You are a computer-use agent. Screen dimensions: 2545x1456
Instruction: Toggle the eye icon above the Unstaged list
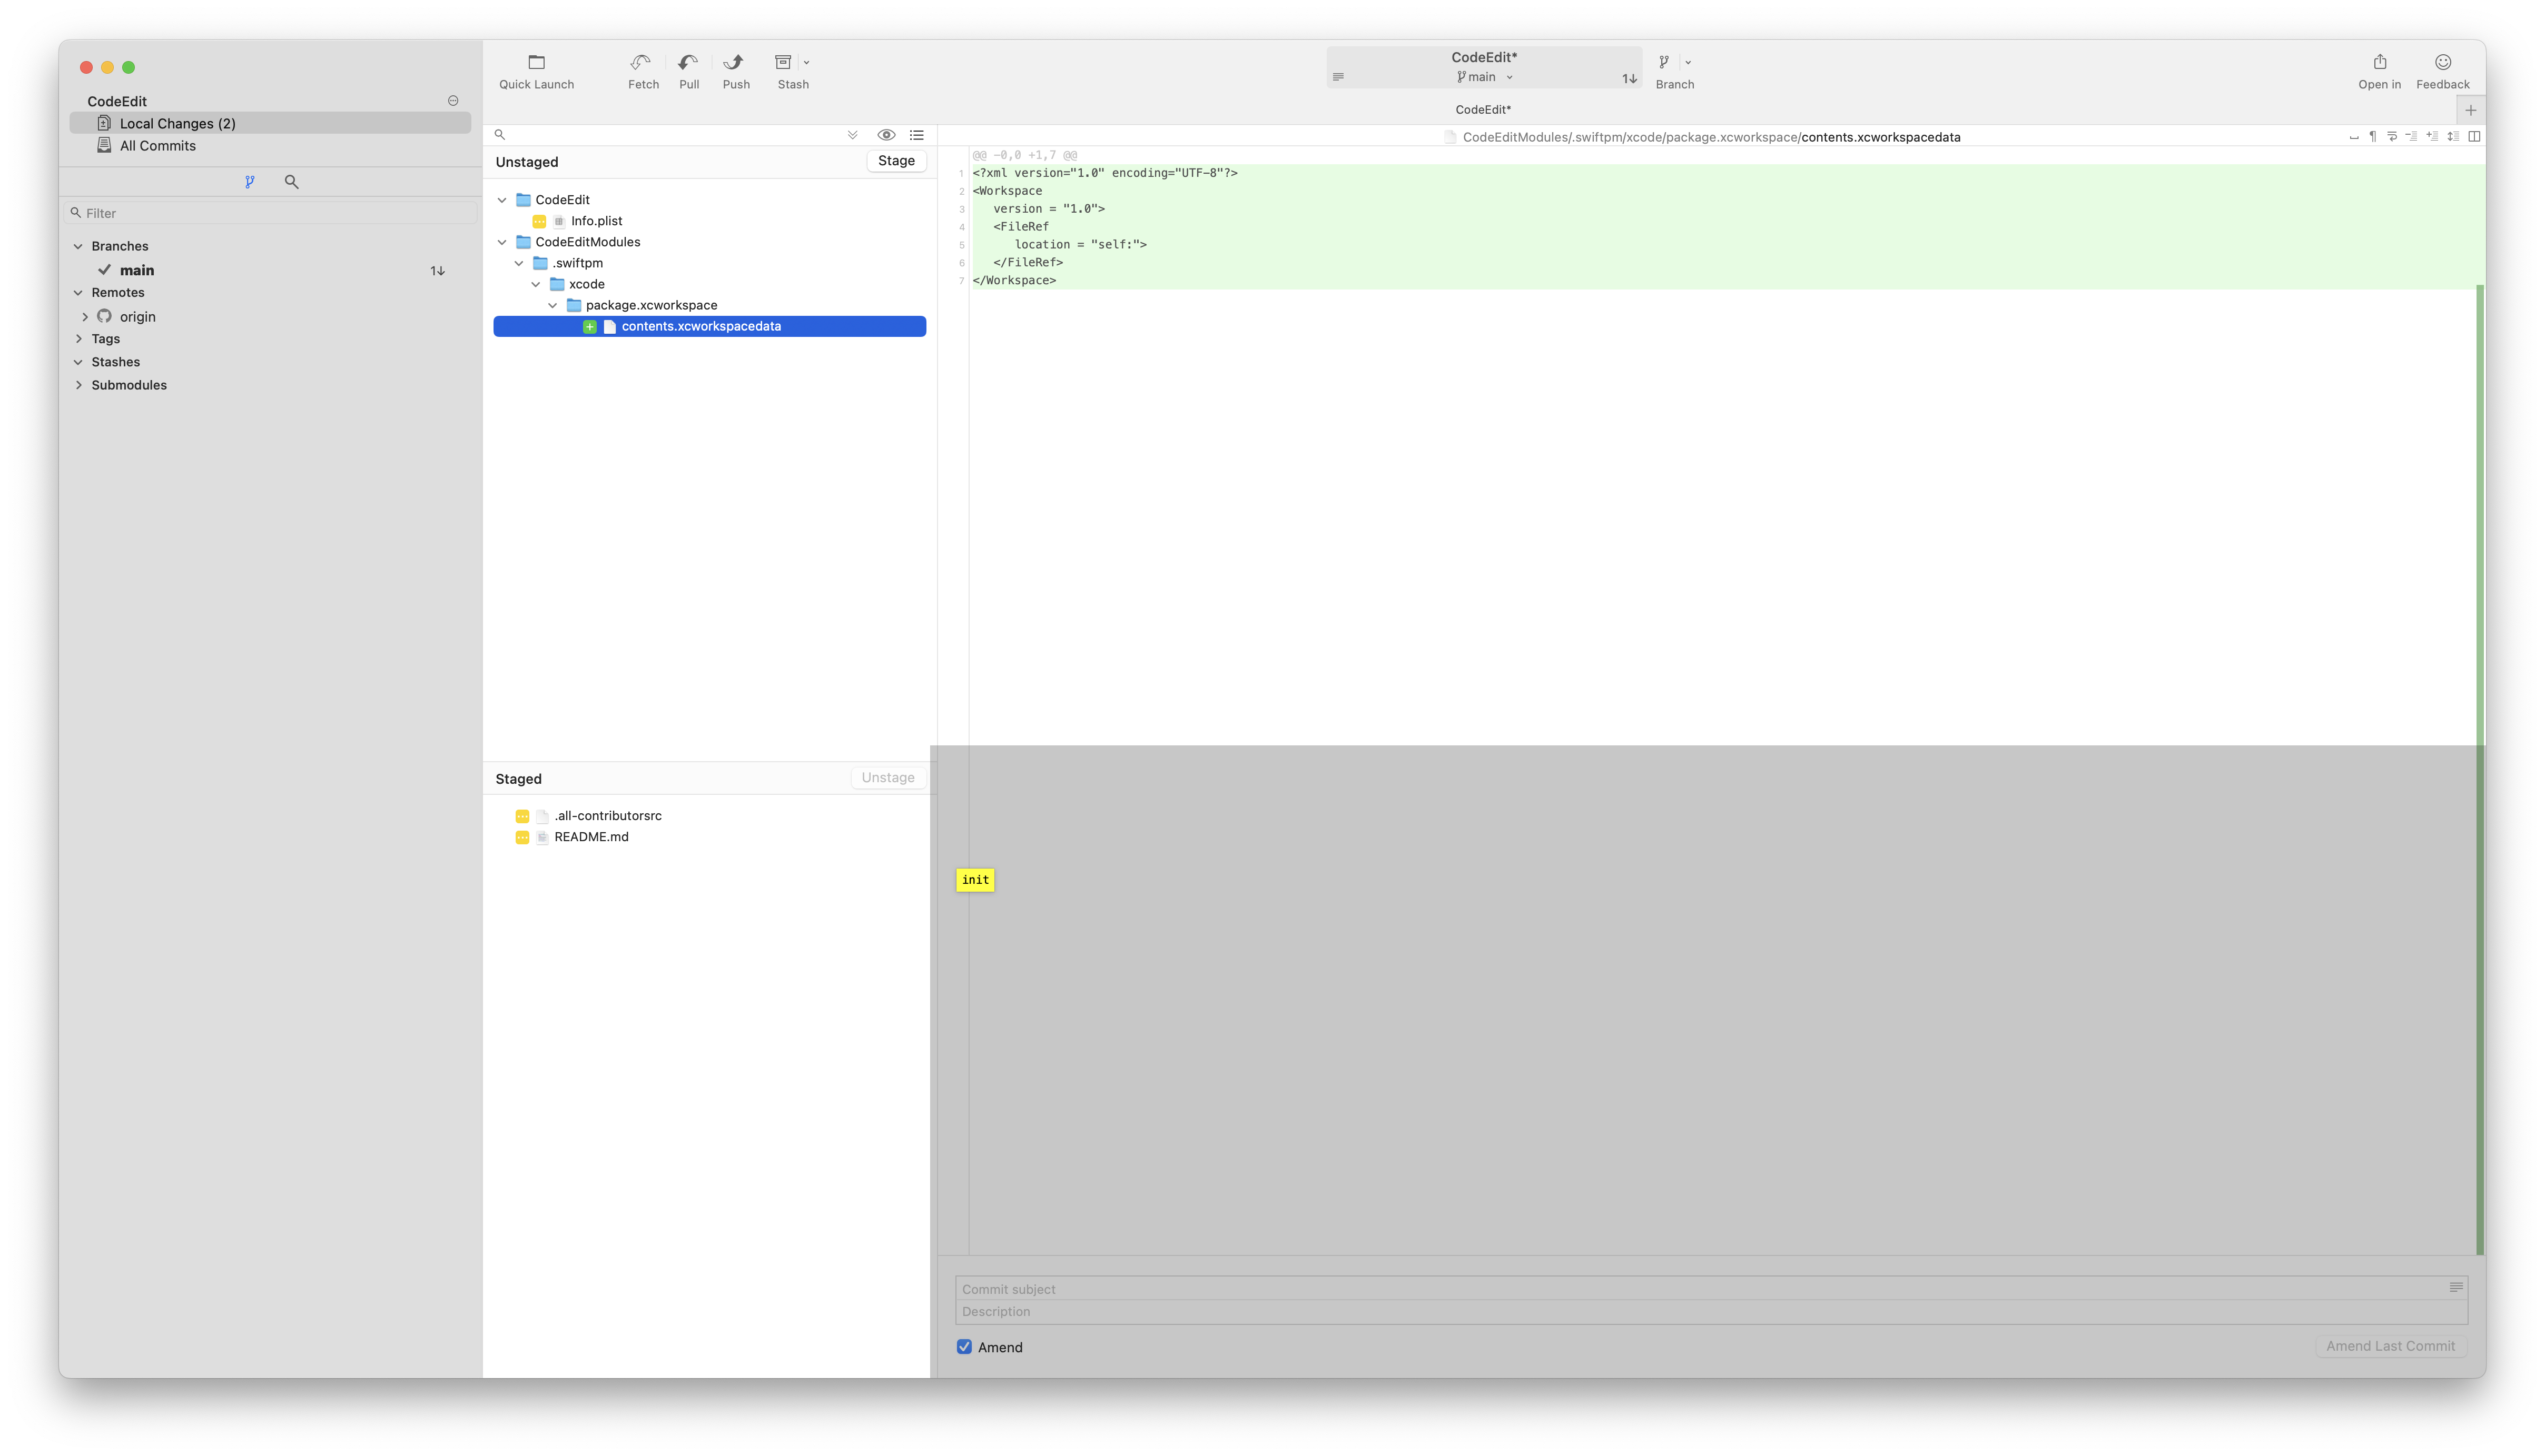(x=886, y=135)
